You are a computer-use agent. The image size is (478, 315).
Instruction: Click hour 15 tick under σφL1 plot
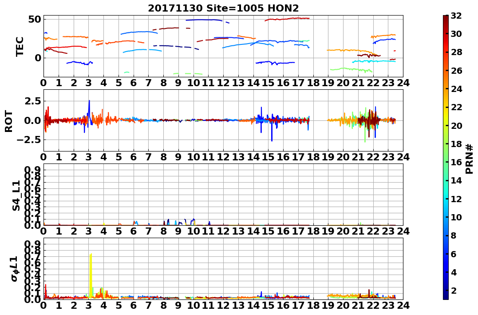click(x=268, y=305)
